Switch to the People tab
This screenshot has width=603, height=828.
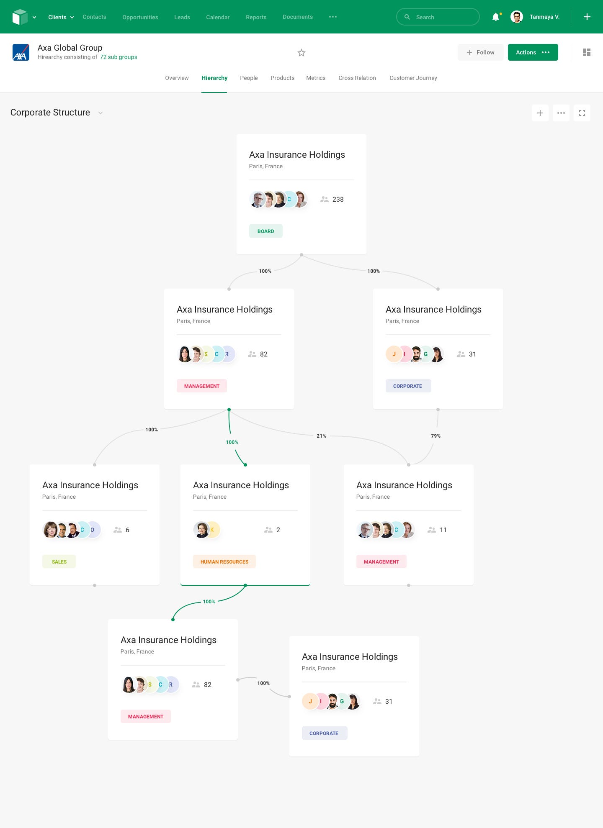click(249, 78)
